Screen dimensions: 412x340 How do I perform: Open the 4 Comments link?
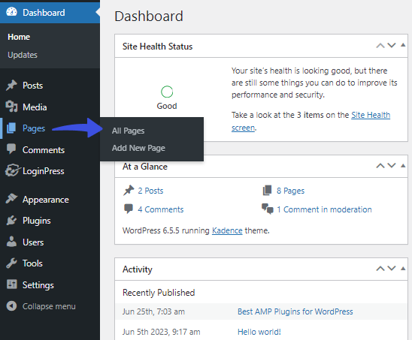[x=161, y=209]
